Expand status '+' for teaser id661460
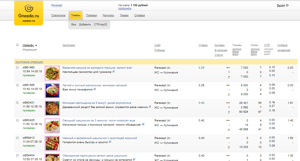The width and height of the screenshot is (300, 161). (x=229, y=77)
